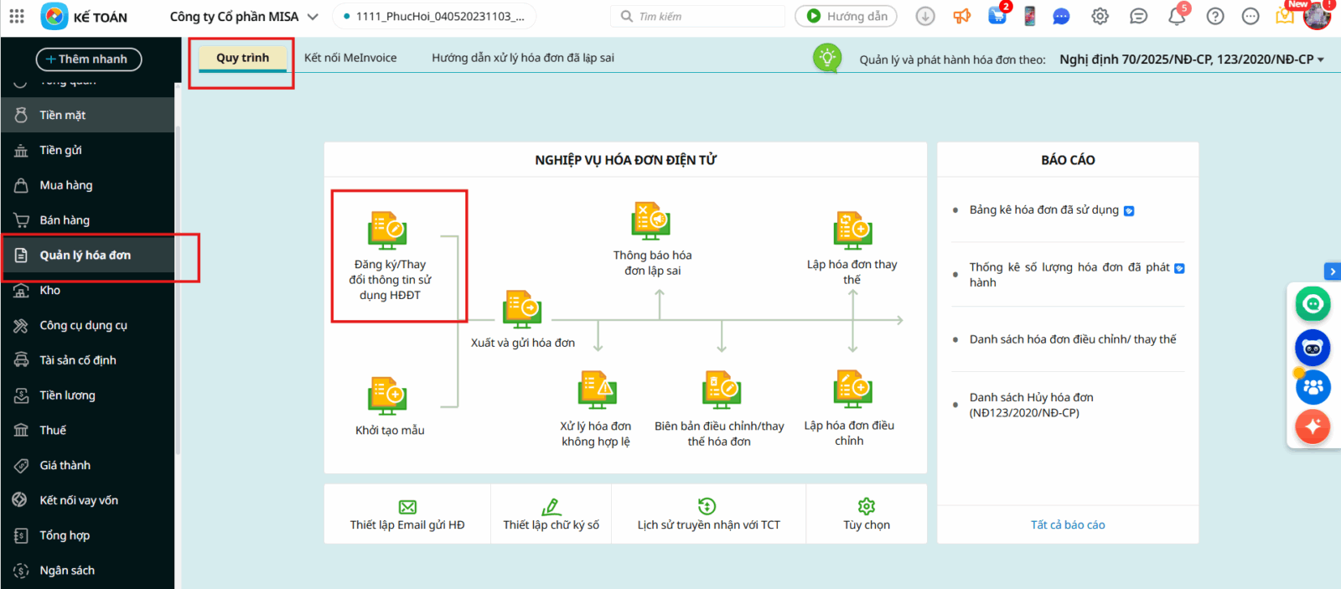Expand the right side panel arrow

tap(1332, 271)
